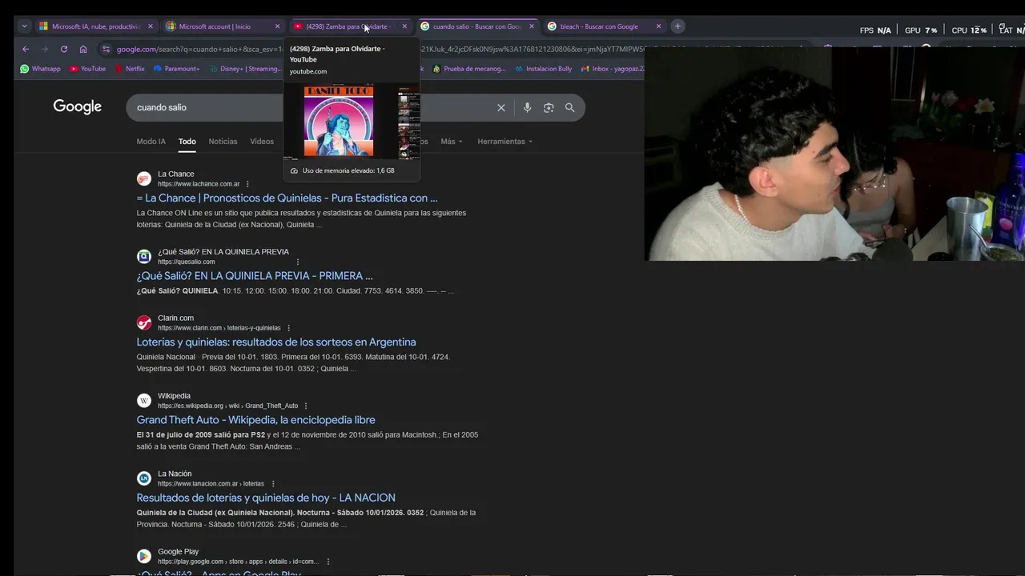Image resolution: width=1025 pixels, height=576 pixels.
Task: Open more options for La Chance result
Action: click(x=247, y=184)
